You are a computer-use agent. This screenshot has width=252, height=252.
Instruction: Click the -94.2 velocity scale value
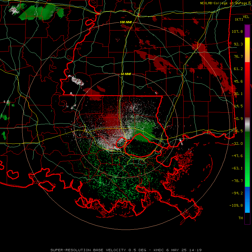pos(237,193)
